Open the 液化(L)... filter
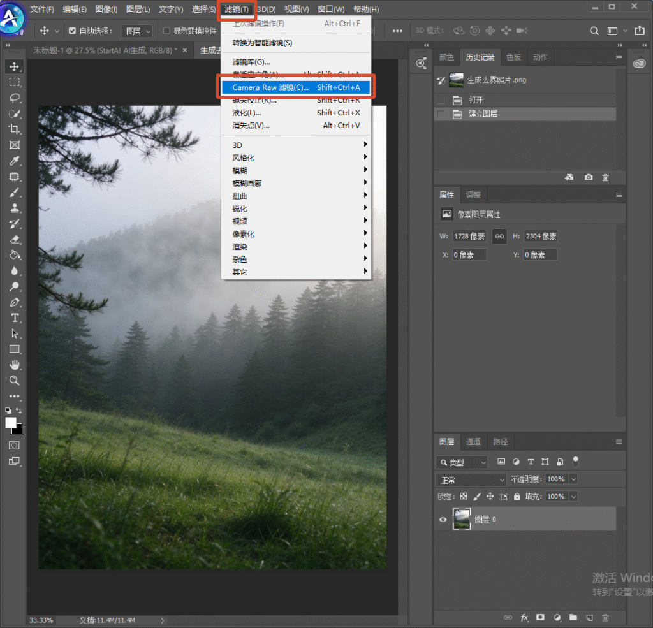The image size is (653, 628). 296,113
